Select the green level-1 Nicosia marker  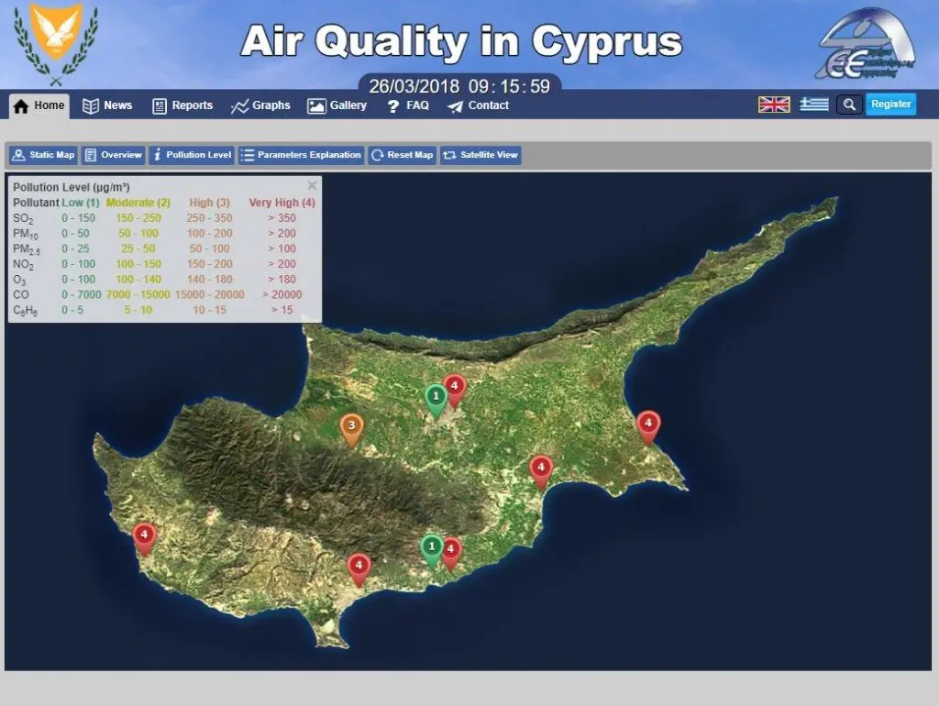tap(435, 397)
